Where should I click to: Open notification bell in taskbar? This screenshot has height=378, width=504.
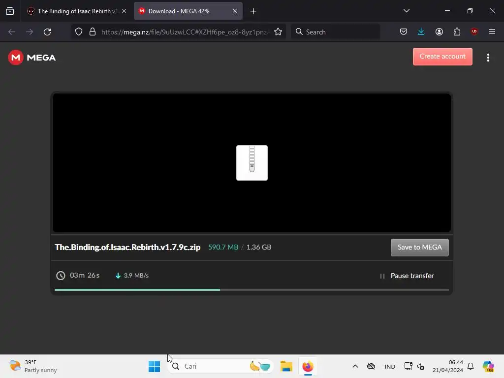click(471, 366)
